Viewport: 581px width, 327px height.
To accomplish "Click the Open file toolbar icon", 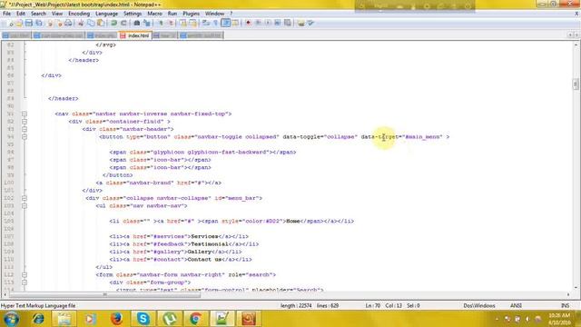I will (x=19, y=23).
